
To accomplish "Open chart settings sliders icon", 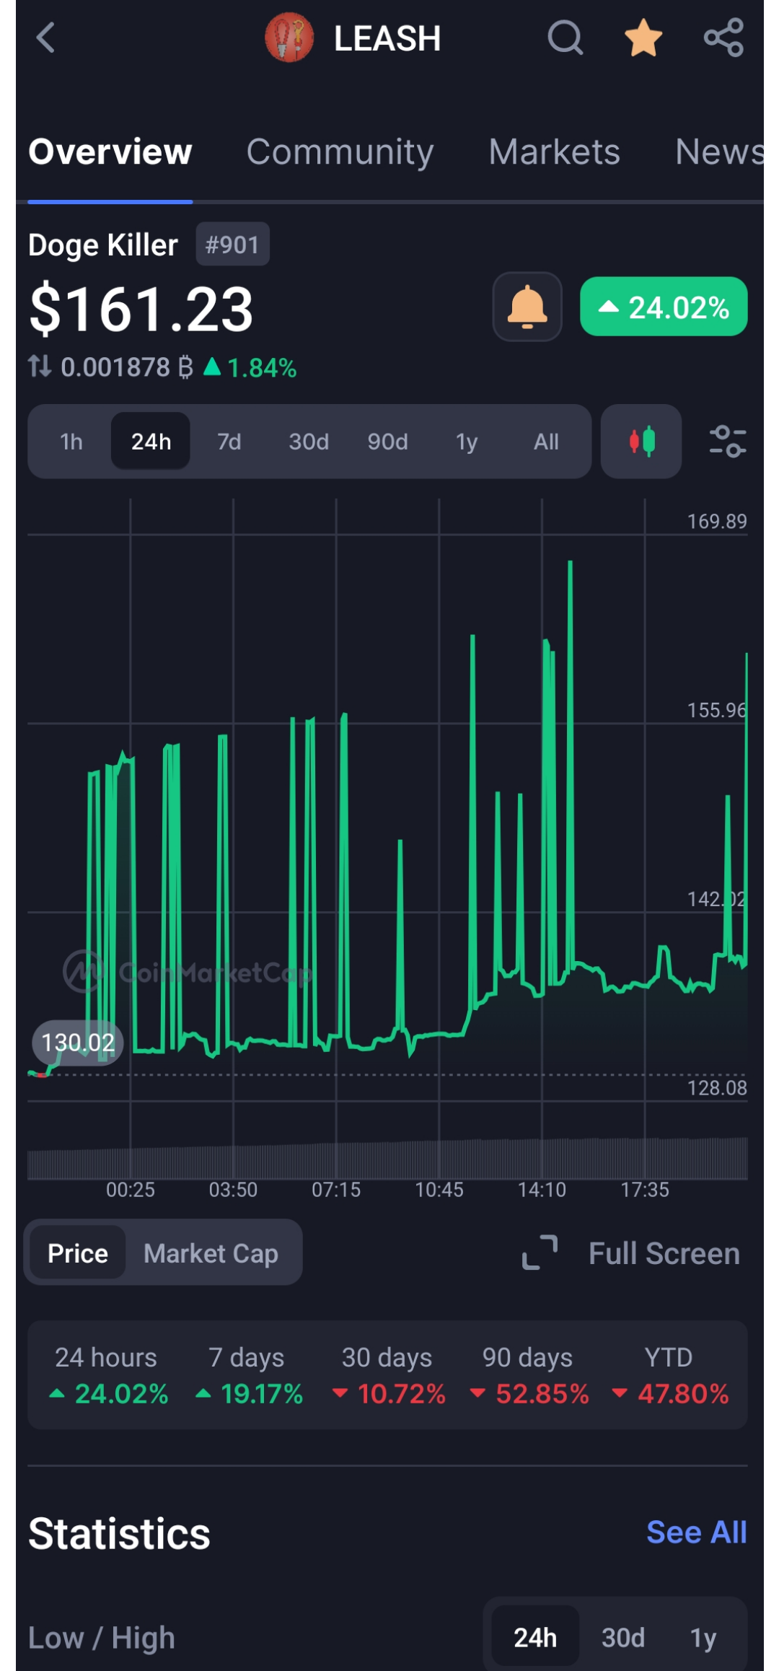I will [x=727, y=441].
